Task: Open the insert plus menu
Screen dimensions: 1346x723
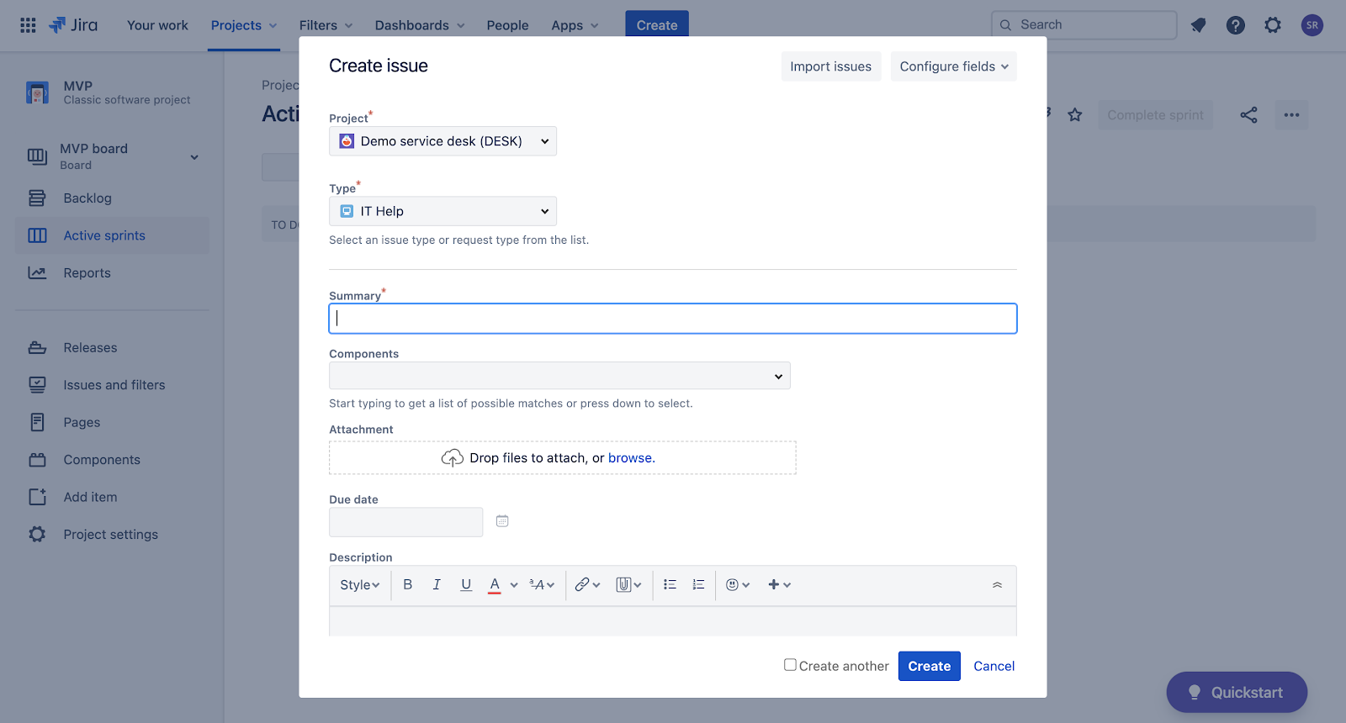Action: [780, 585]
